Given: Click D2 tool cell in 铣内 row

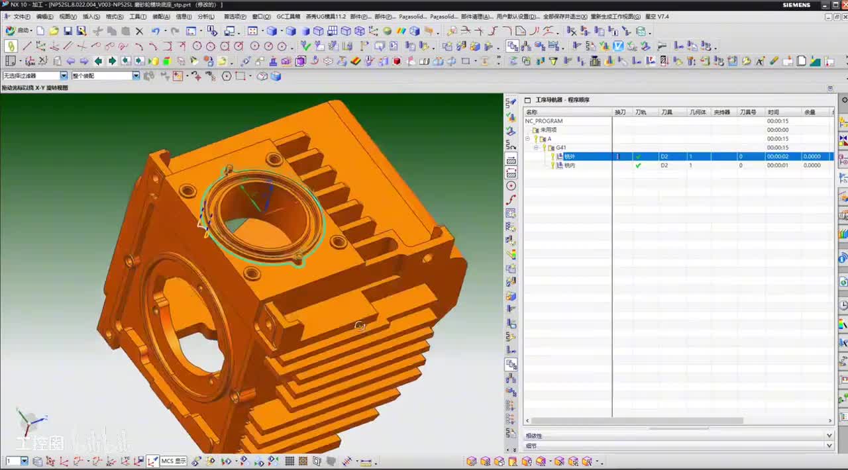Looking at the screenshot, I should [x=664, y=165].
